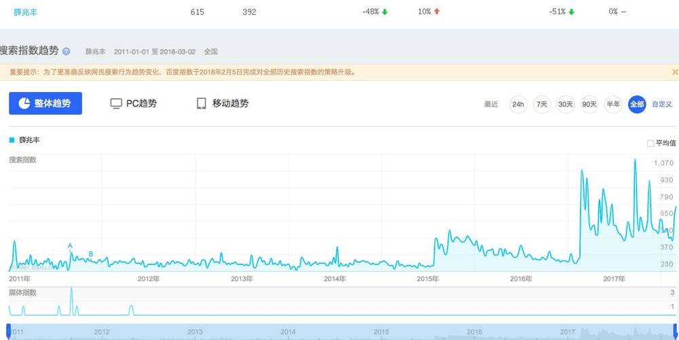Click the red up arrow beside 10%
This screenshot has width=679, height=340.
pos(437,12)
